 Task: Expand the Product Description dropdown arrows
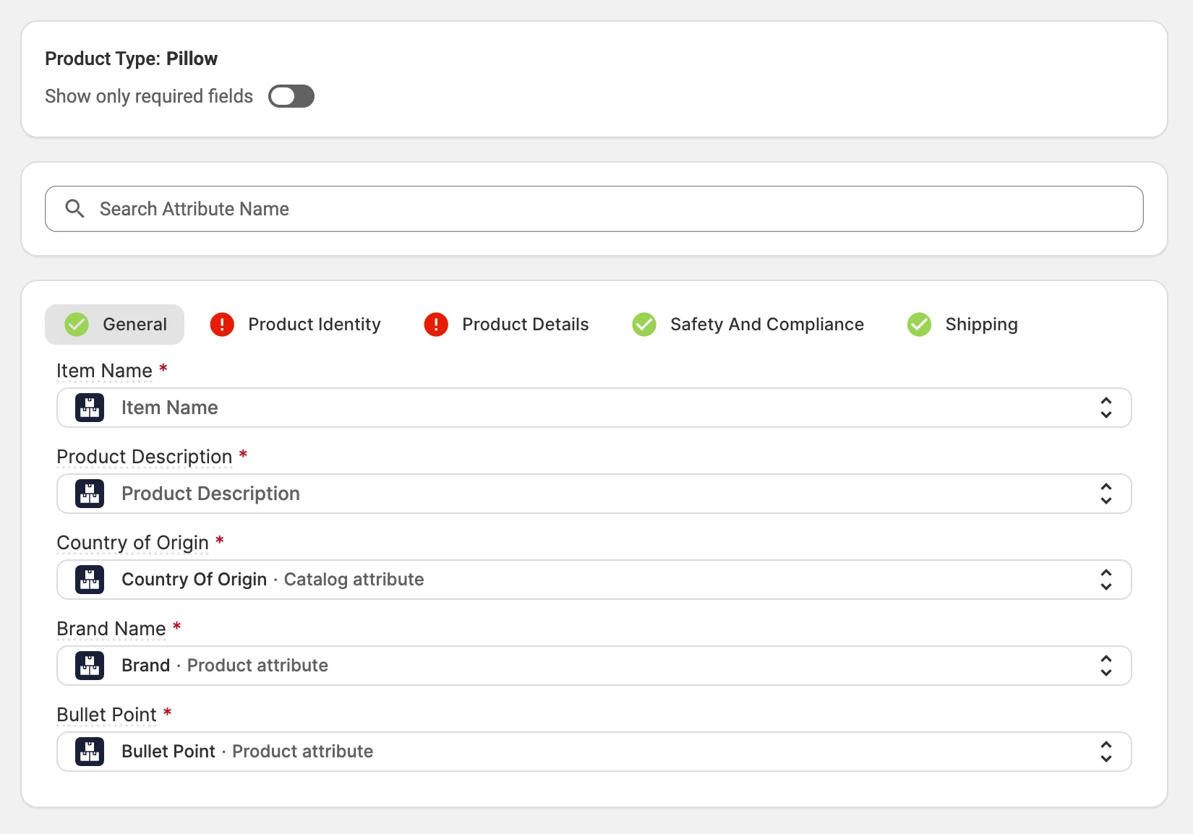click(1106, 494)
